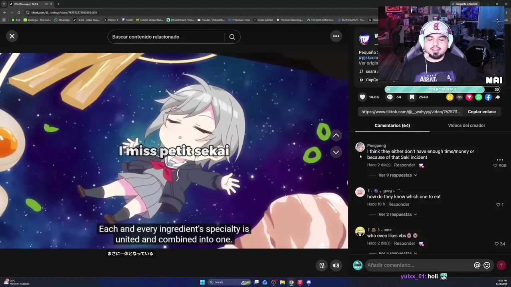Screen dimensions: 511x287
Task: Close the TikTok video viewer with X
Action: click(x=12, y=36)
